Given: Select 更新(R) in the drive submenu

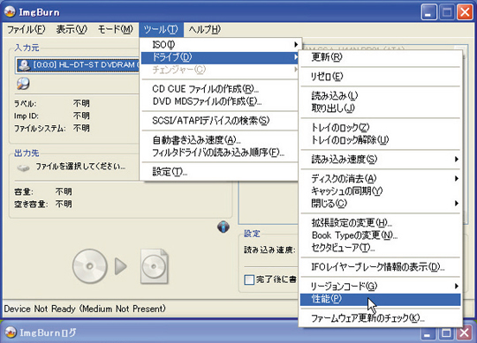Looking at the screenshot, I should (380, 57).
